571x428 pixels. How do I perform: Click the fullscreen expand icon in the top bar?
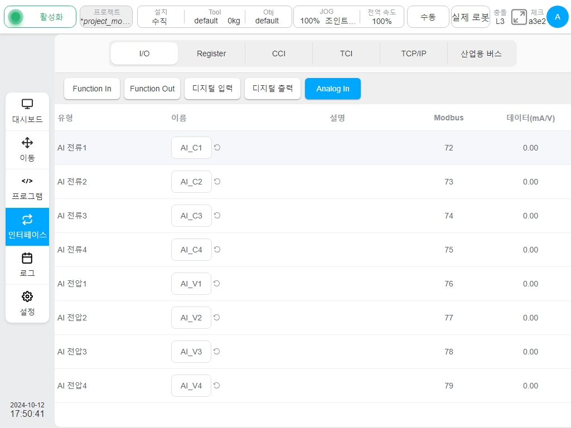click(519, 17)
